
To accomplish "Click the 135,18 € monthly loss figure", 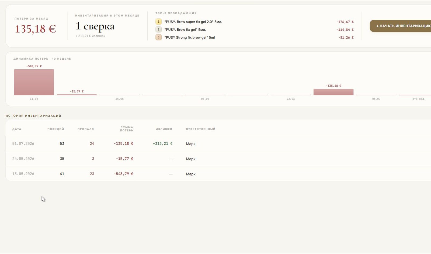I will (35, 29).
